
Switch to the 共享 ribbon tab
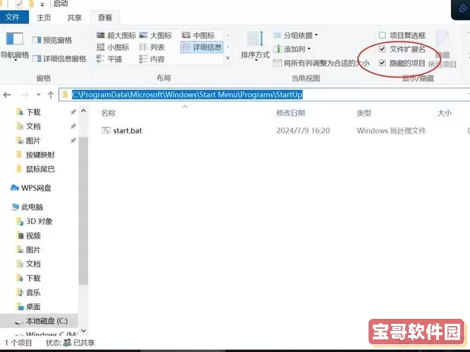[74, 18]
